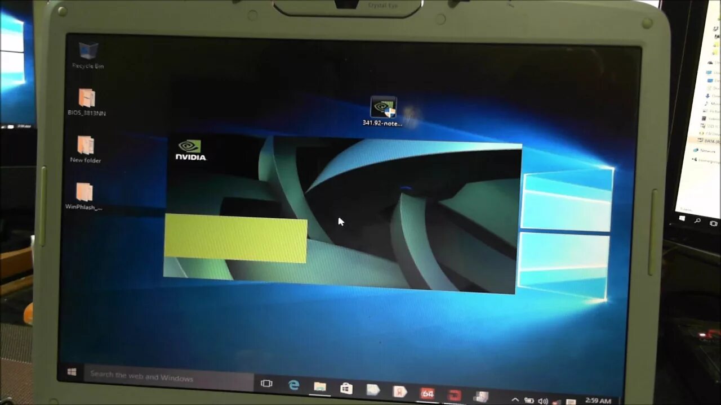Screen dimensions: 721x405
Task: Open Task View from the taskbar
Action: [x=266, y=384]
